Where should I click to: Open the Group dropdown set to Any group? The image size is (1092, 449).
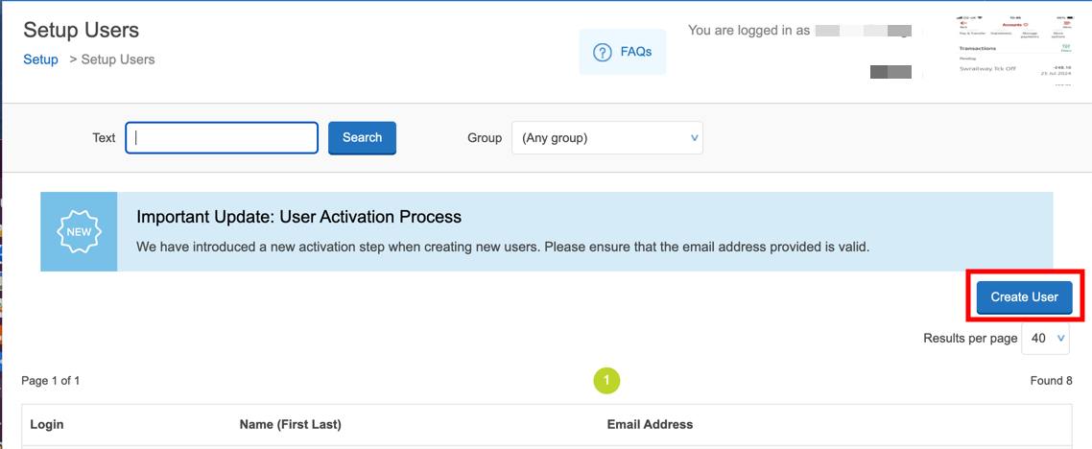click(606, 138)
